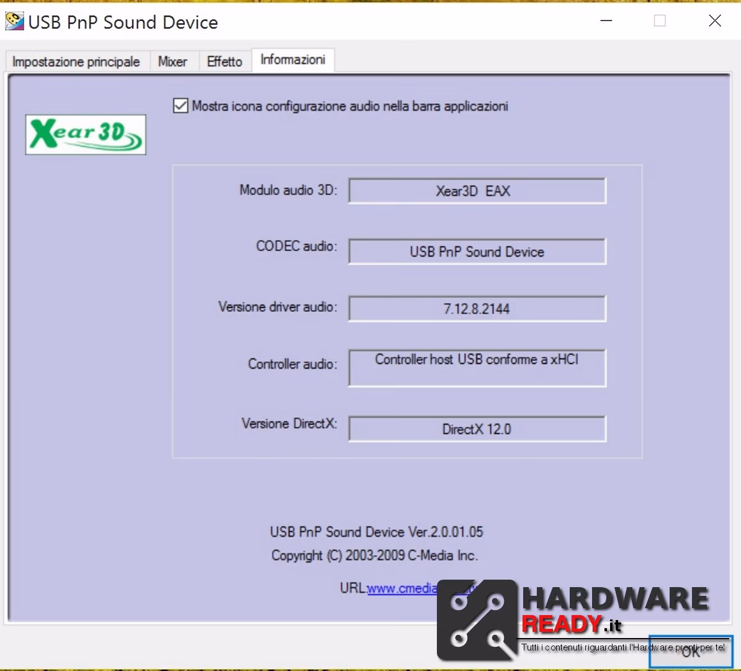Minimize the USB PnP Sound Device window
Image resolution: width=741 pixels, height=671 pixels.
606,21
